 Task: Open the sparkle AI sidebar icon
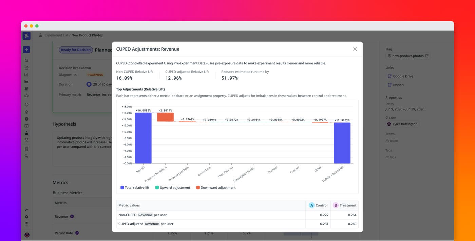click(x=26, y=210)
